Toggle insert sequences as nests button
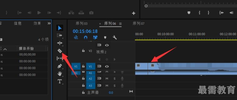 pyautogui.click(x=76, y=37)
